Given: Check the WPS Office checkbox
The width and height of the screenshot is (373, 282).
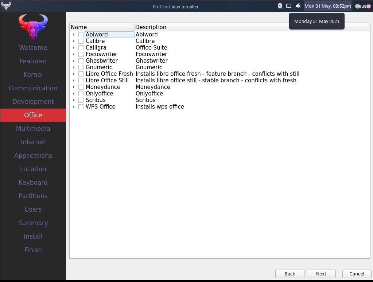Looking at the screenshot, I should click(81, 107).
